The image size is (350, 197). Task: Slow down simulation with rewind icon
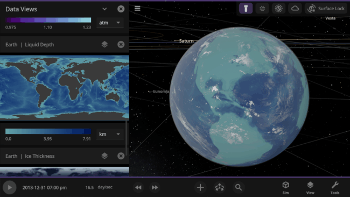coord(138,187)
